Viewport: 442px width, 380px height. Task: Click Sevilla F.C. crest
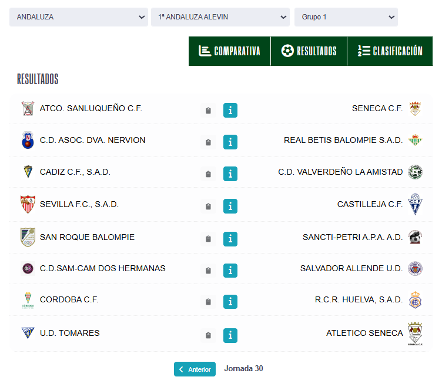[28, 204]
